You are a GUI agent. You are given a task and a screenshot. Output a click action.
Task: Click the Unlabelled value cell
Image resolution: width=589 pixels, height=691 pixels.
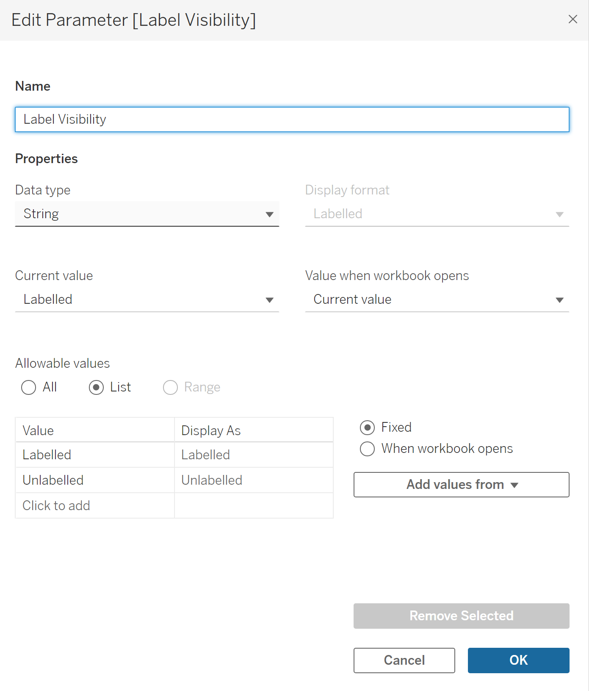95,480
